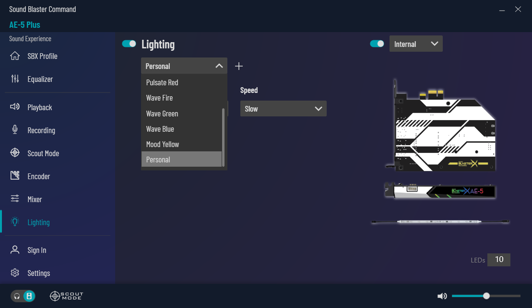Screen dimensions: 532x308
Task: Click the Mixer icon
Action: 15,199
